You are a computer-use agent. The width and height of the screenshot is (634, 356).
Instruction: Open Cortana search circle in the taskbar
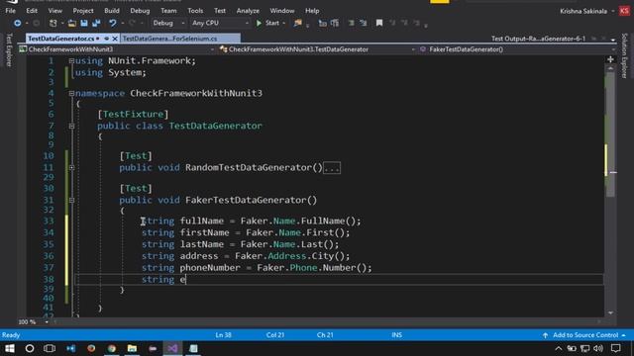(30, 348)
